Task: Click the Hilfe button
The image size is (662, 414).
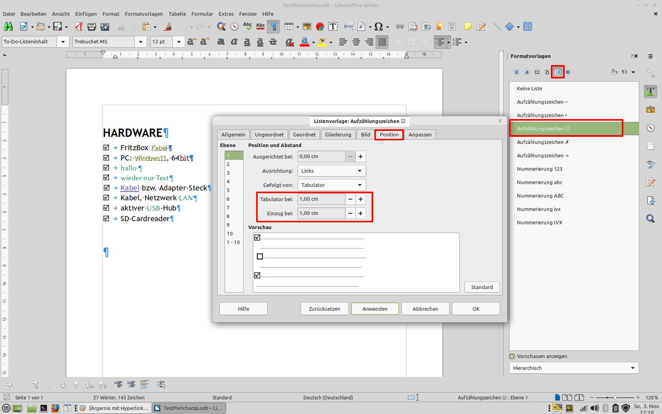Action: tap(244, 309)
